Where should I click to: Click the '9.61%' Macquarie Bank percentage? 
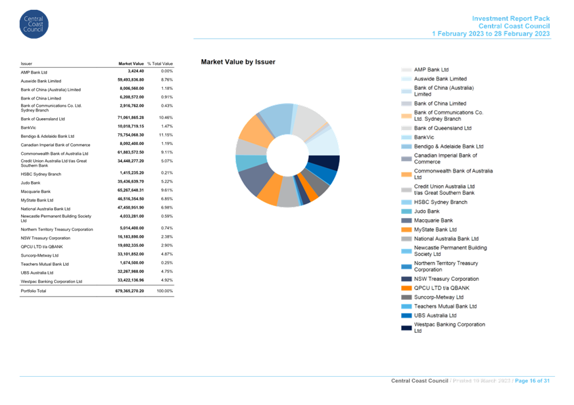point(167,190)
